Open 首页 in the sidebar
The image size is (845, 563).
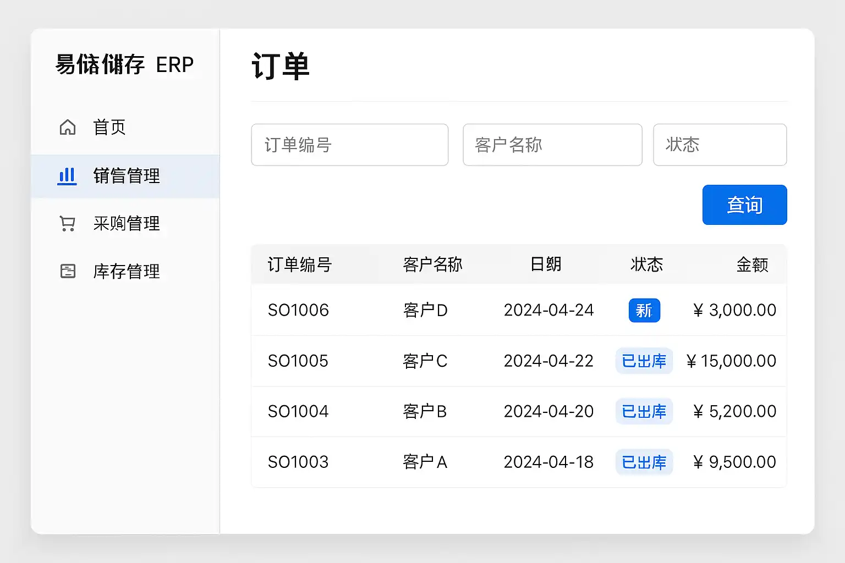[109, 128]
